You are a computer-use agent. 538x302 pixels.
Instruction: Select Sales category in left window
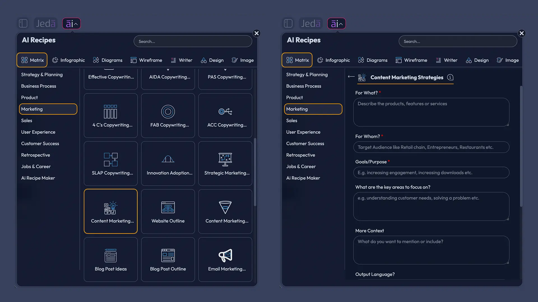[27, 121]
